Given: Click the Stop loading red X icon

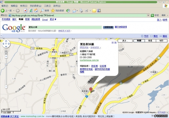Looking at the screenshot, I should 25,11.
